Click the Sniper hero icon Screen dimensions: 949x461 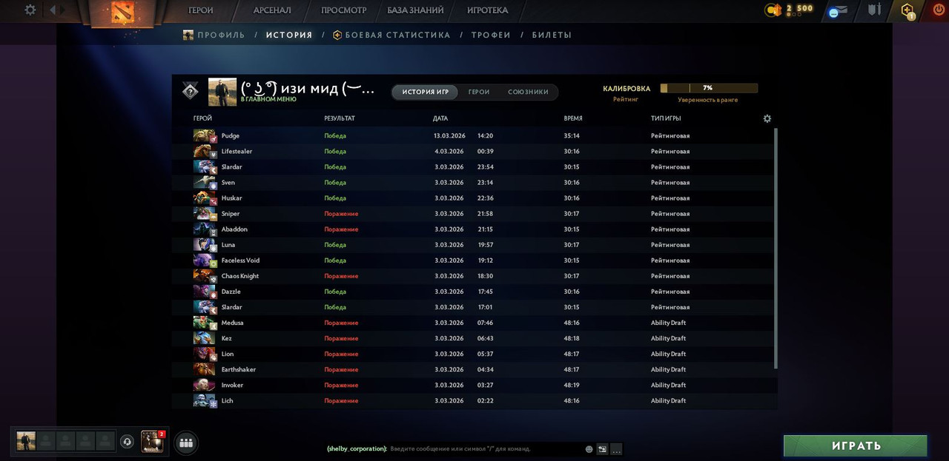tap(205, 213)
